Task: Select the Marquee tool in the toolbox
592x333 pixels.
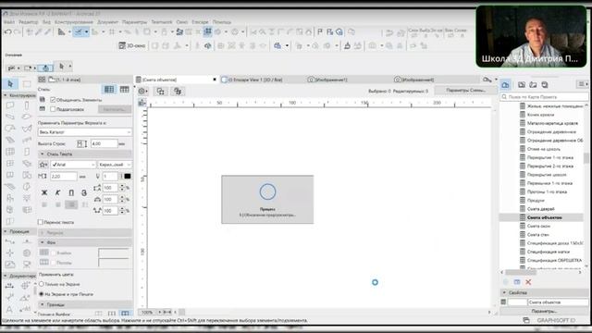Action: 27,83
